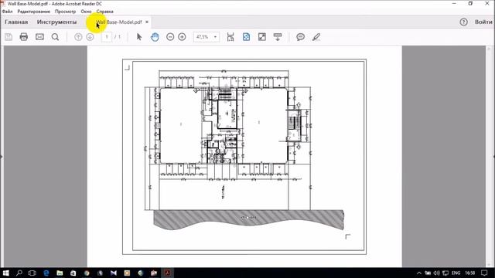
Task: Send file by email envelope icon
Action: [x=39, y=37]
